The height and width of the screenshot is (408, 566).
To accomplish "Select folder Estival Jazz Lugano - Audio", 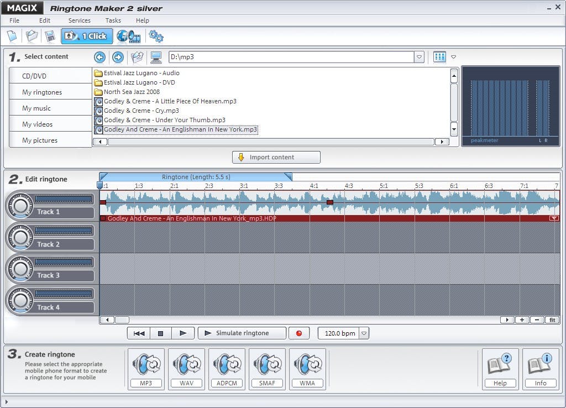I will (137, 73).
